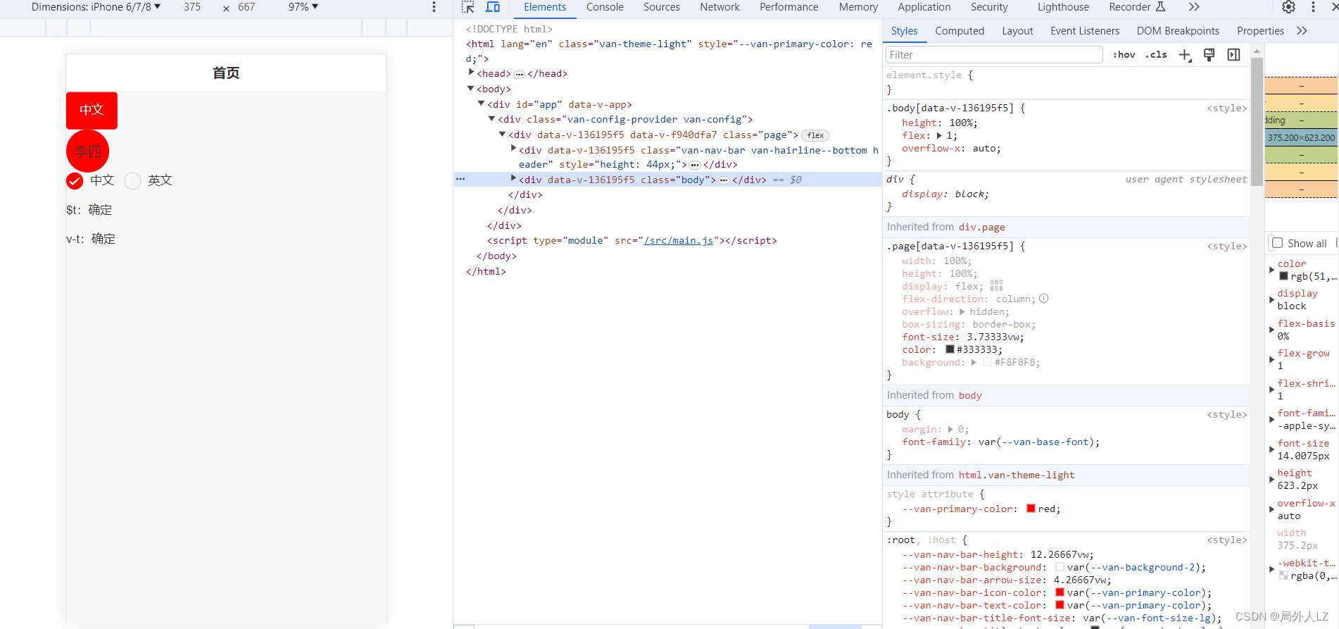The image size is (1339, 629).
Task: Click the flex badge on page div
Action: pos(815,135)
